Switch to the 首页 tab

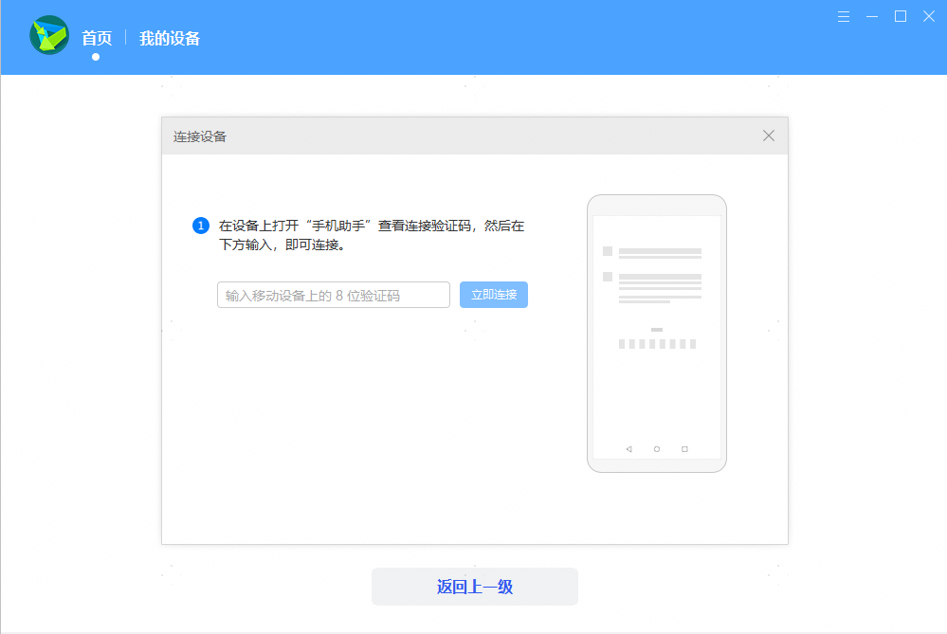point(96,38)
